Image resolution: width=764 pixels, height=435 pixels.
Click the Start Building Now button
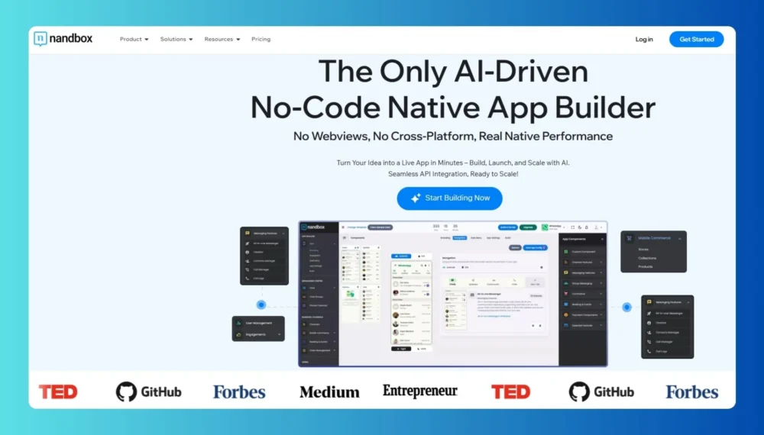(x=449, y=198)
